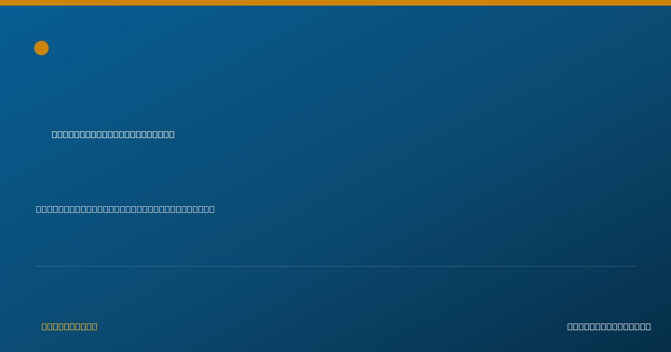Click the thin horizontal divider line
This screenshot has width=671, height=352.
pyautogui.click(x=335, y=266)
